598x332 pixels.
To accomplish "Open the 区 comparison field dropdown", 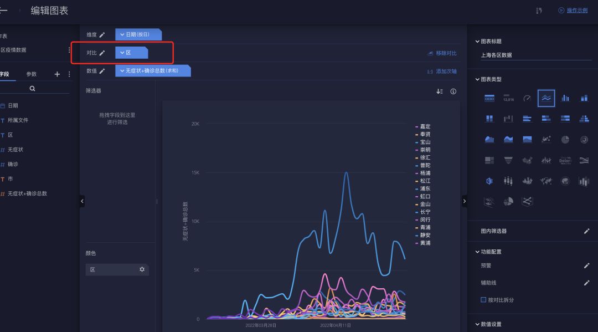I will 132,53.
